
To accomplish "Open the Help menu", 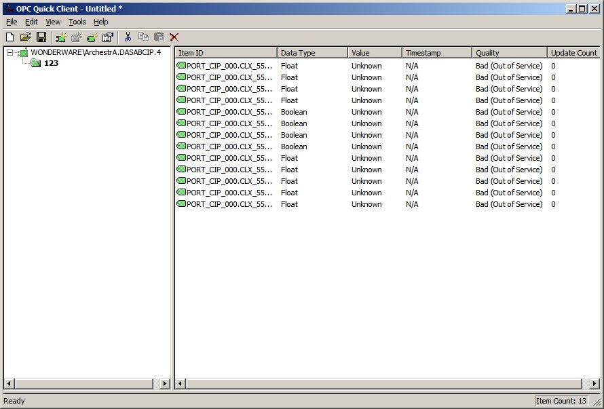I will 100,22.
